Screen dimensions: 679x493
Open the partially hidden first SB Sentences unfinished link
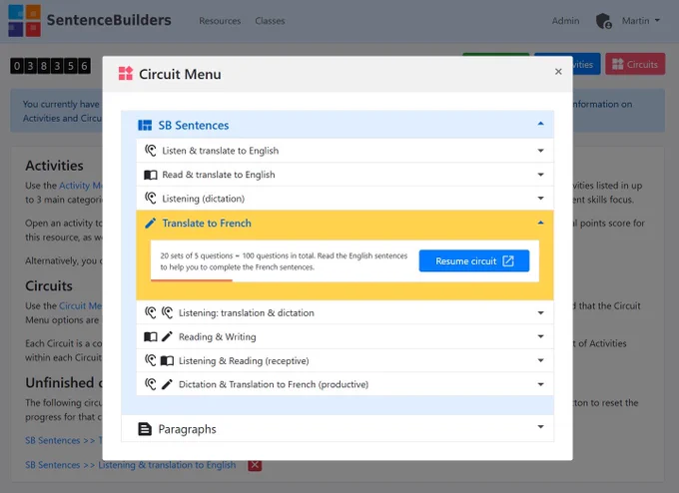coord(63,441)
